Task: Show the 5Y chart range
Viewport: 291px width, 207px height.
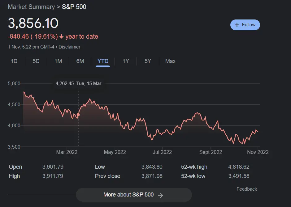Action: [148, 61]
